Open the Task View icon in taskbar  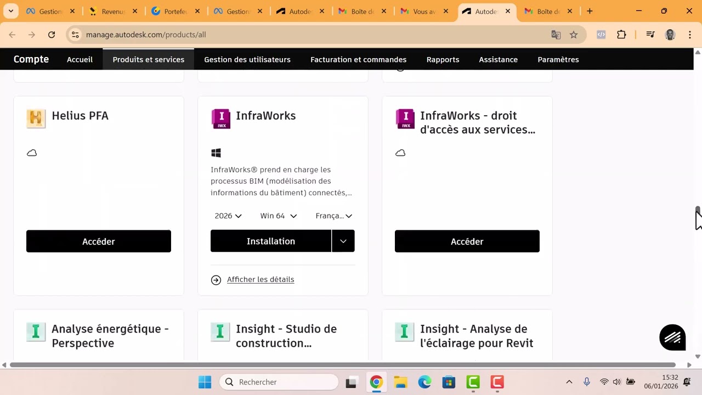tap(352, 382)
